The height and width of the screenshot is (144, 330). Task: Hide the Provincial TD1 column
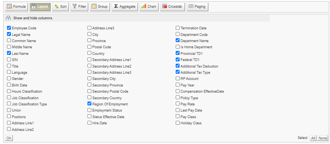tap(178, 53)
